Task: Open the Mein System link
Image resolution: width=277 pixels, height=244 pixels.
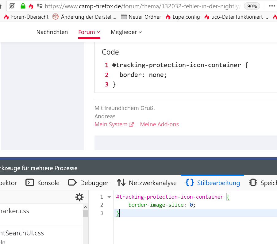Action: (114, 124)
